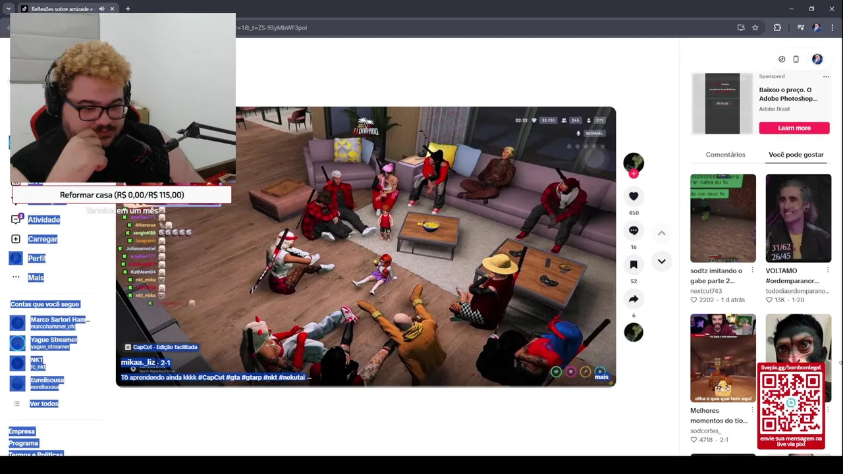
Task: Go to the next video with down arrow
Action: coord(661,261)
